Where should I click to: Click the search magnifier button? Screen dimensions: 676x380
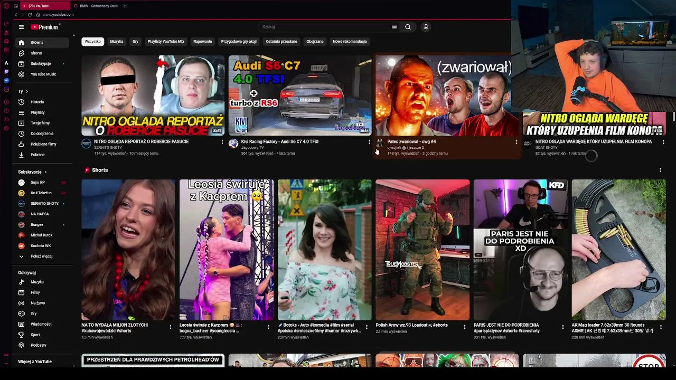408,27
